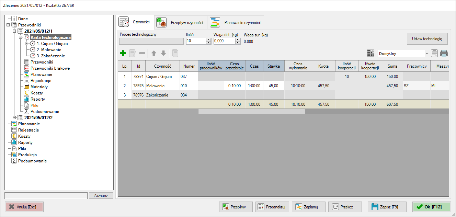Click the horizontal scrollbar thumb under the table
Viewport: 456px width, 217px height.
point(252,112)
